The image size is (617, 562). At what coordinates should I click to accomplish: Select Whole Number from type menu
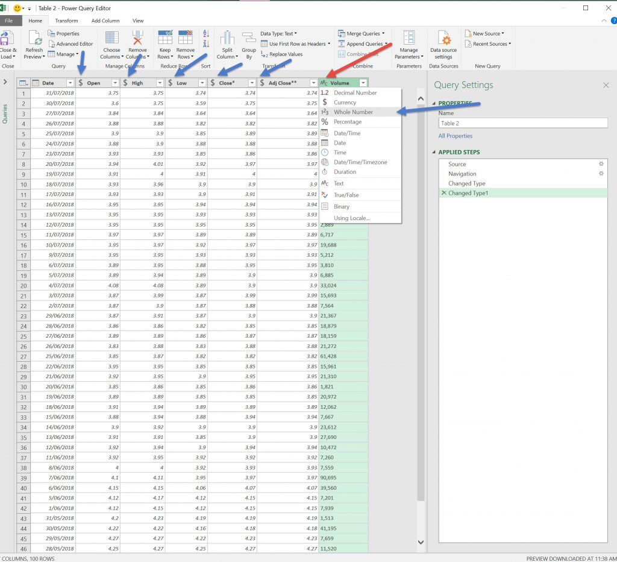pyautogui.click(x=353, y=112)
